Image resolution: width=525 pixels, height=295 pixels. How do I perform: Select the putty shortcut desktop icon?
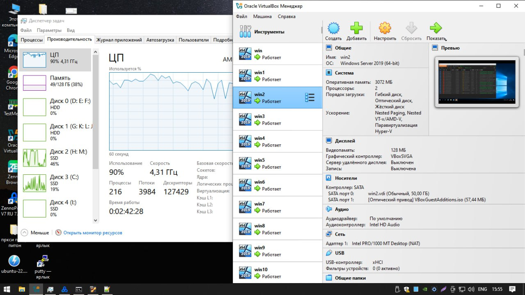click(x=43, y=267)
